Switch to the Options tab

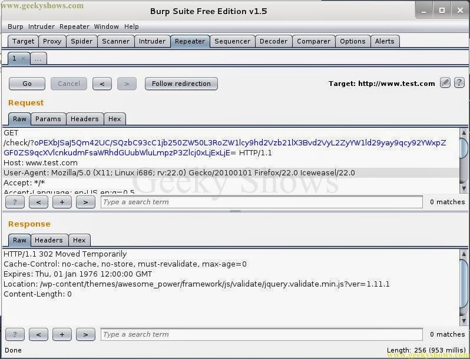point(352,41)
